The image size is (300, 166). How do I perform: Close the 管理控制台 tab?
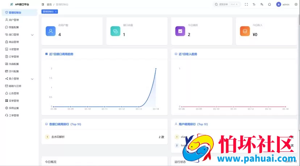point(55,12)
